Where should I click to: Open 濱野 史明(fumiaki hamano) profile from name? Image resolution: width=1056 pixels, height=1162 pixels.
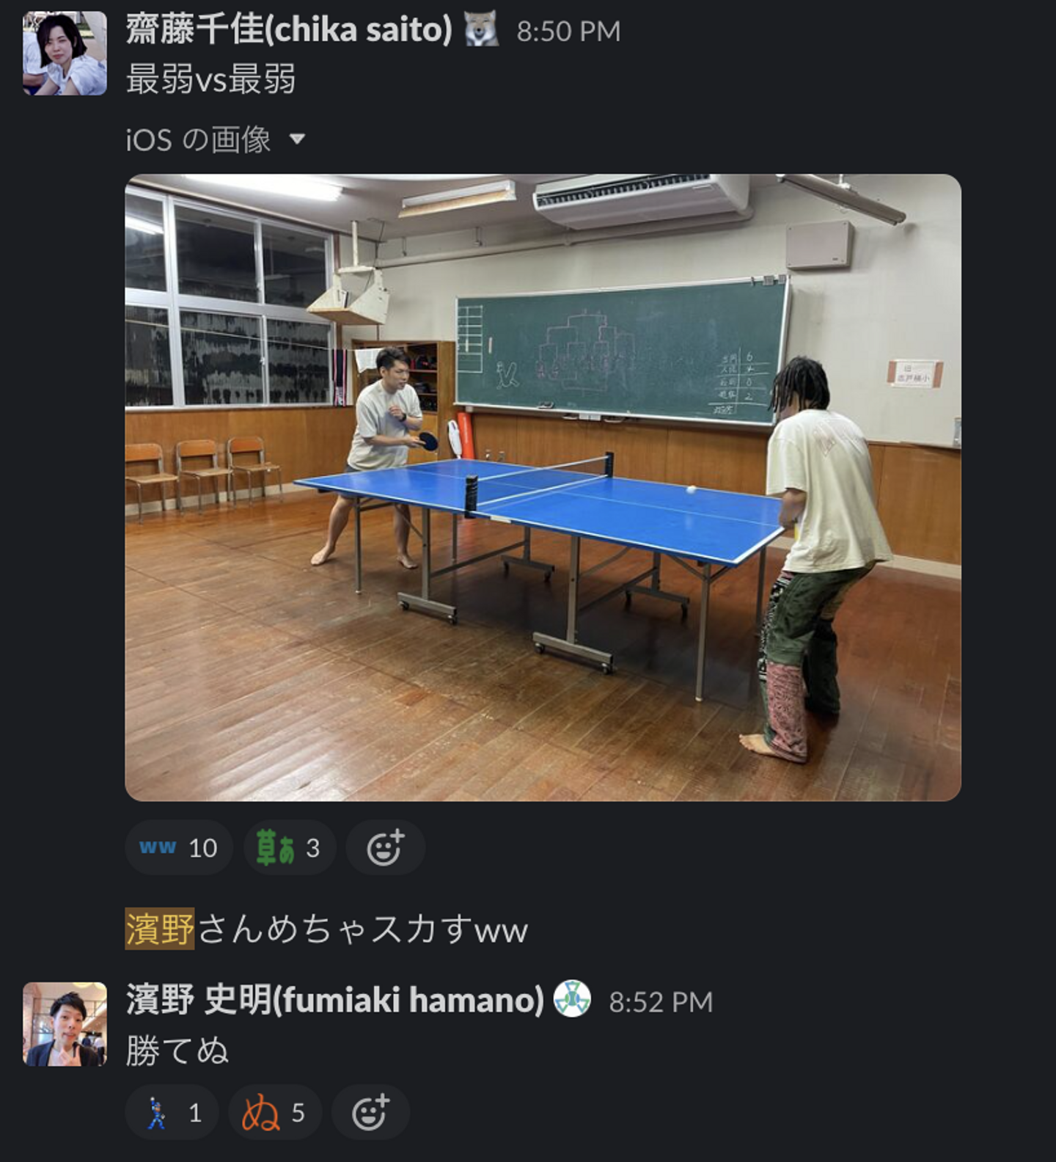[334, 999]
